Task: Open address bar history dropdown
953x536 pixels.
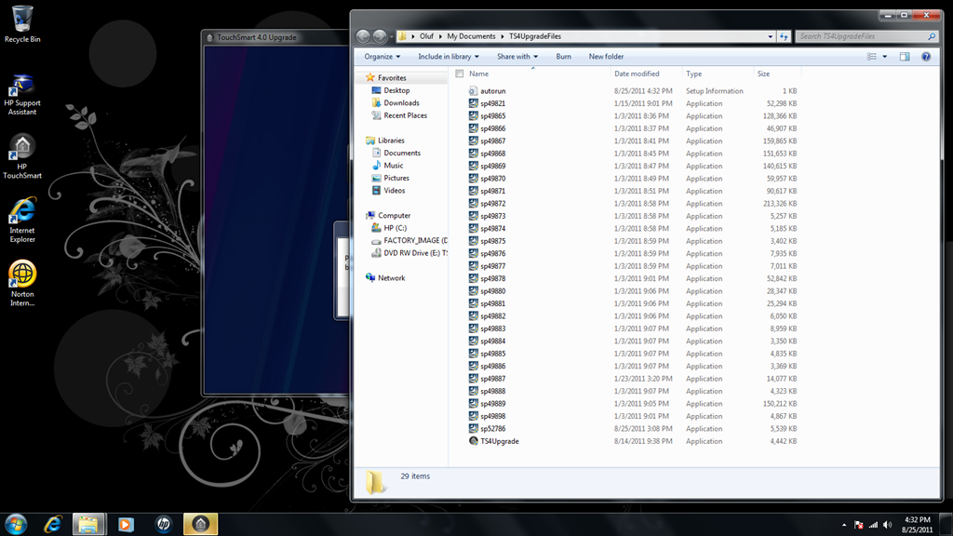Action: tap(770, 36)
